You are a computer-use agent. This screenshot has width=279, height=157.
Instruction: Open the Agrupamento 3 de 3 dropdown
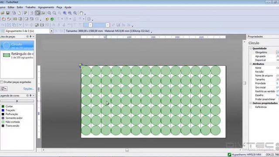(x=51, y=31)
